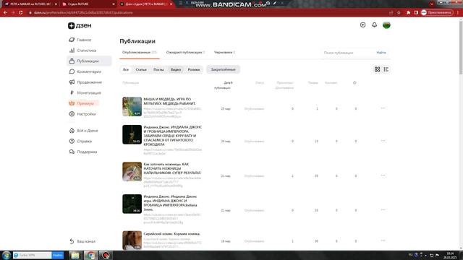Go to Публикации in the sidebar
The width and height of the screenshot is (463, 260).
pos(89,61)
